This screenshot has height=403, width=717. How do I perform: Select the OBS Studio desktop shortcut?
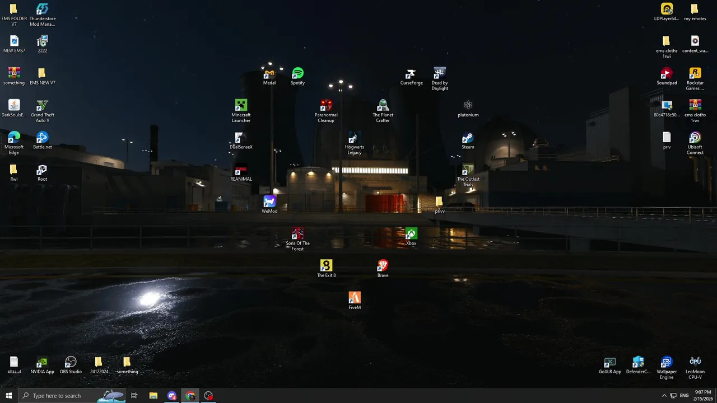pyautogui.click(x=71, y=365)
